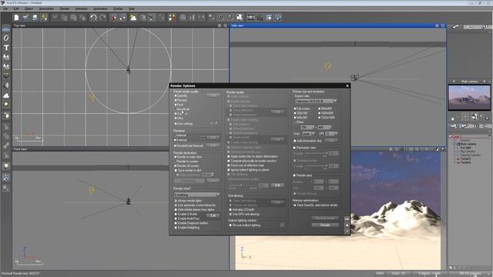Image resolution: width=493 pixels, height=277 pixels.
Task: Select the sphere primitive tool
Action: 6,38
